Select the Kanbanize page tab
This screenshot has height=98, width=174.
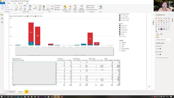pyautogui.click(x=21, y=92)
